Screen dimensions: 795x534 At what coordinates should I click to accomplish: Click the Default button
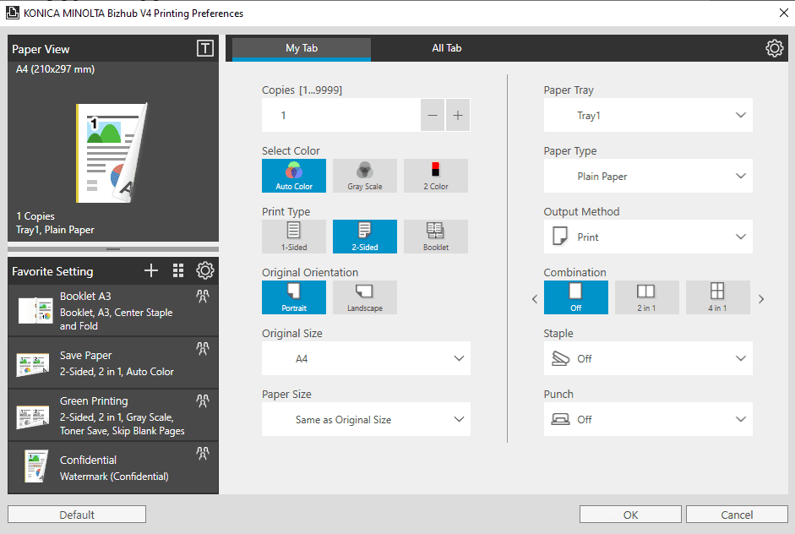(x=77, y=515)
